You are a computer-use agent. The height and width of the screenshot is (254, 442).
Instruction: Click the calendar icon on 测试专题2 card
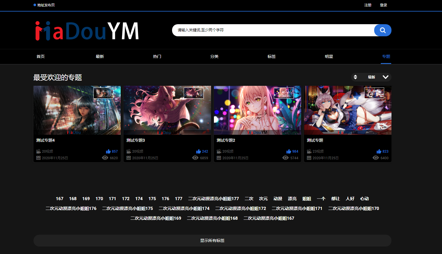219,158
